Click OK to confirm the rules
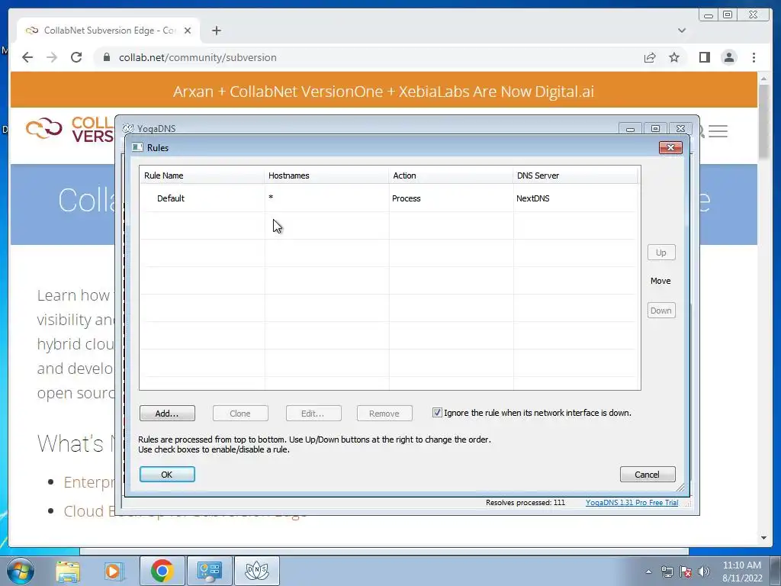The image size is (781, 586). pyautogui.click(x=167, y=475)
